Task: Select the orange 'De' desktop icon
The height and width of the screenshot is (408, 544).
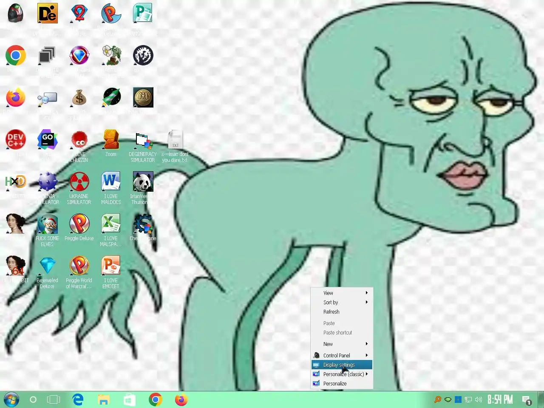Action: click(47, 13)
